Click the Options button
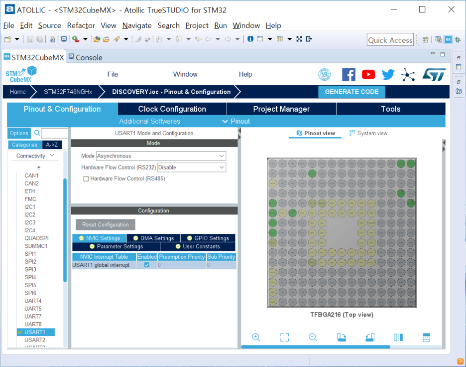Image resolution: width=466 pixels, height=367 pixels. 19,133
